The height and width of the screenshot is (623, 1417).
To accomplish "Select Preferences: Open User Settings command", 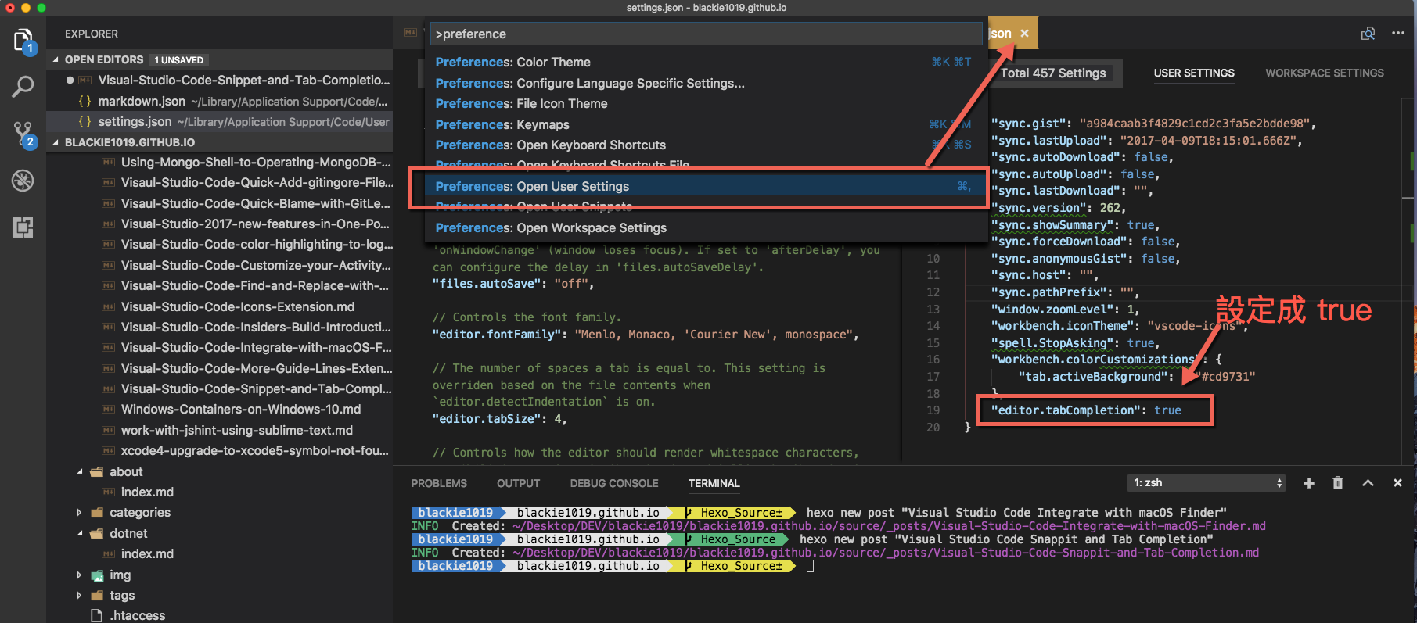I will point(532,186).
